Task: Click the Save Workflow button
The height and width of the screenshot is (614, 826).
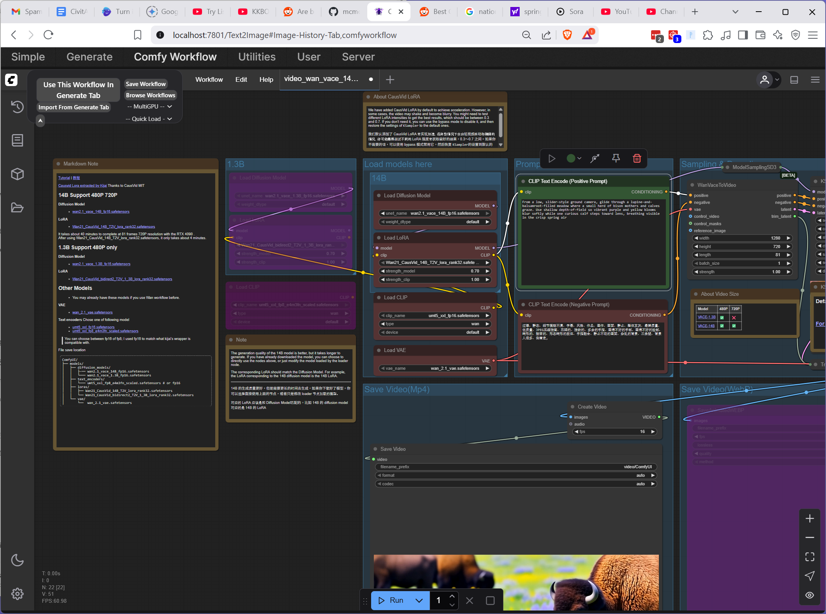Action: [145, 84]
